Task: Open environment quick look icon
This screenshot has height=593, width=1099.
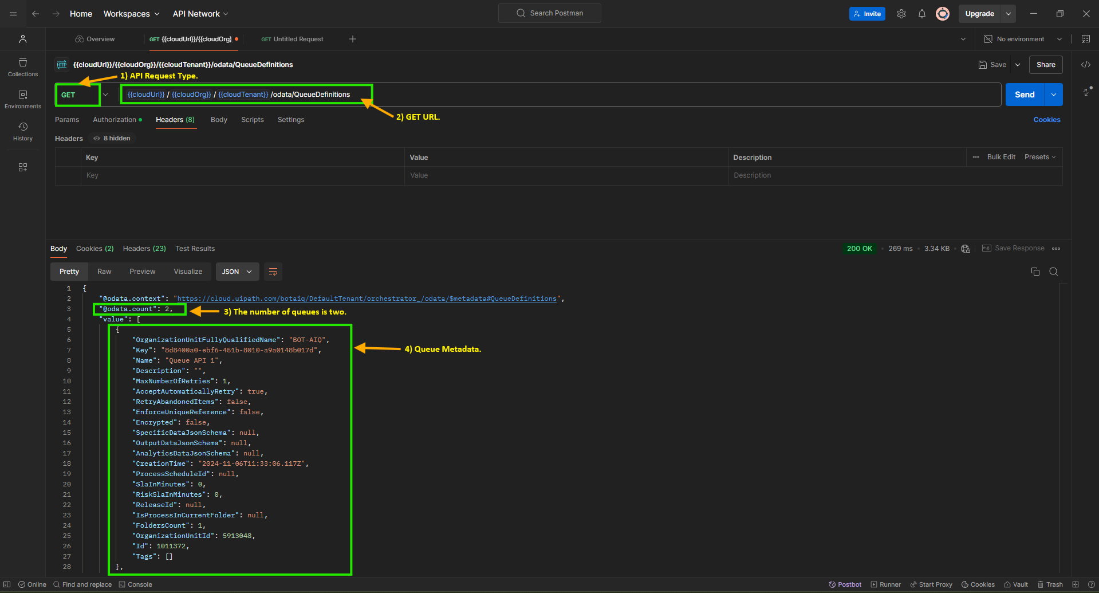Action: [1086, 39]
